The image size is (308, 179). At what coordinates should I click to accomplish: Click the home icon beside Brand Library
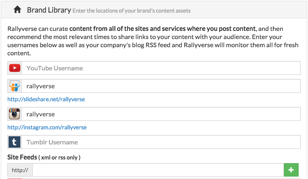18,10
